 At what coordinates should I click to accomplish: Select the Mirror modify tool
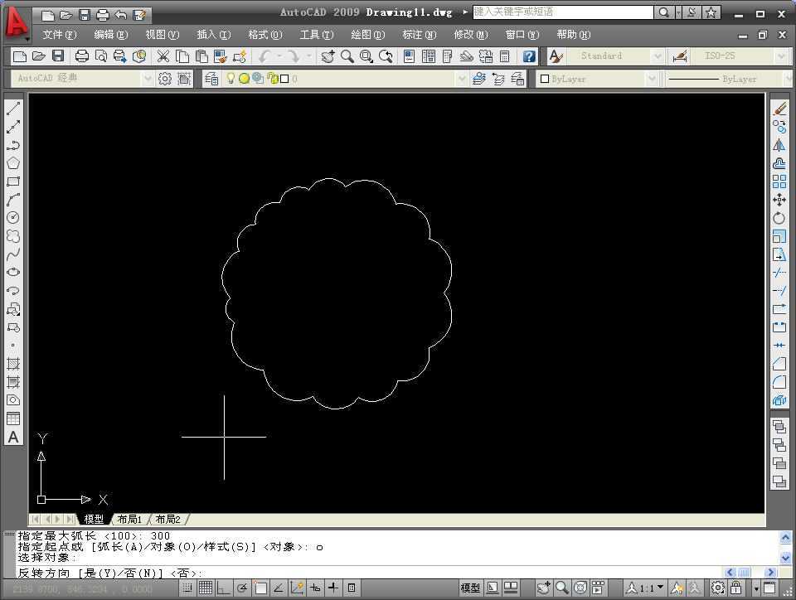(x=779, y=145)
